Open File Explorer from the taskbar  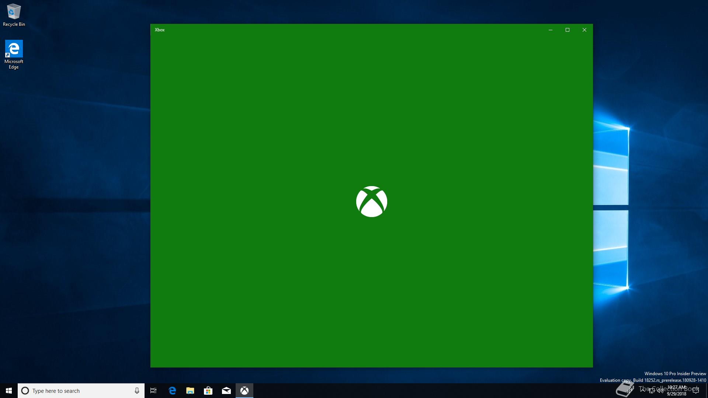[x=190, y=391]
